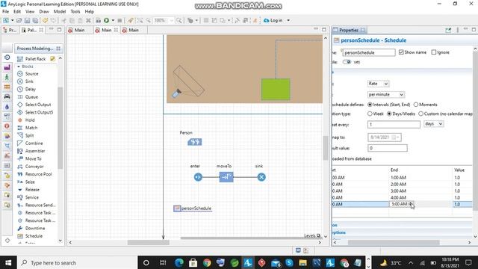
Task: Select the Release block in the palette
Action: pos(28,190)
